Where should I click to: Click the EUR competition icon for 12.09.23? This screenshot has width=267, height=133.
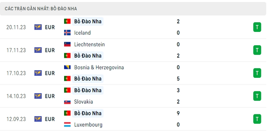point(38,119)
